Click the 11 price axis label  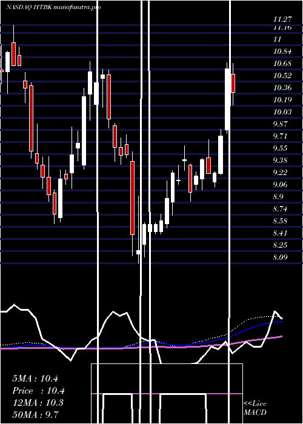point(278,39)
